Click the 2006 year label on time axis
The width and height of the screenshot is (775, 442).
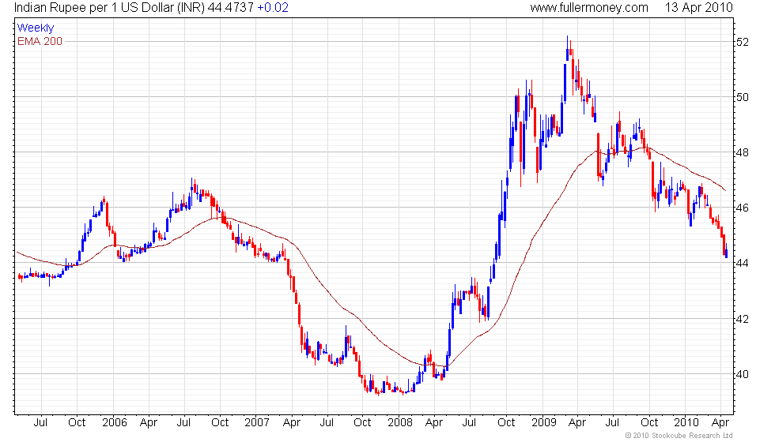tap(114, 423)
